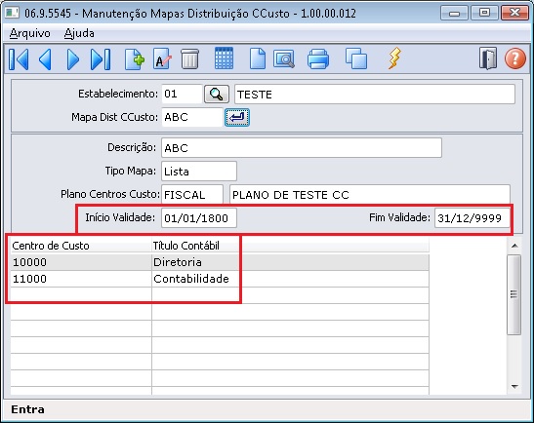The height and width of the screenshot is (423, 534).
Task: Click the Fim Validade date field
Action: pos(472,218)
